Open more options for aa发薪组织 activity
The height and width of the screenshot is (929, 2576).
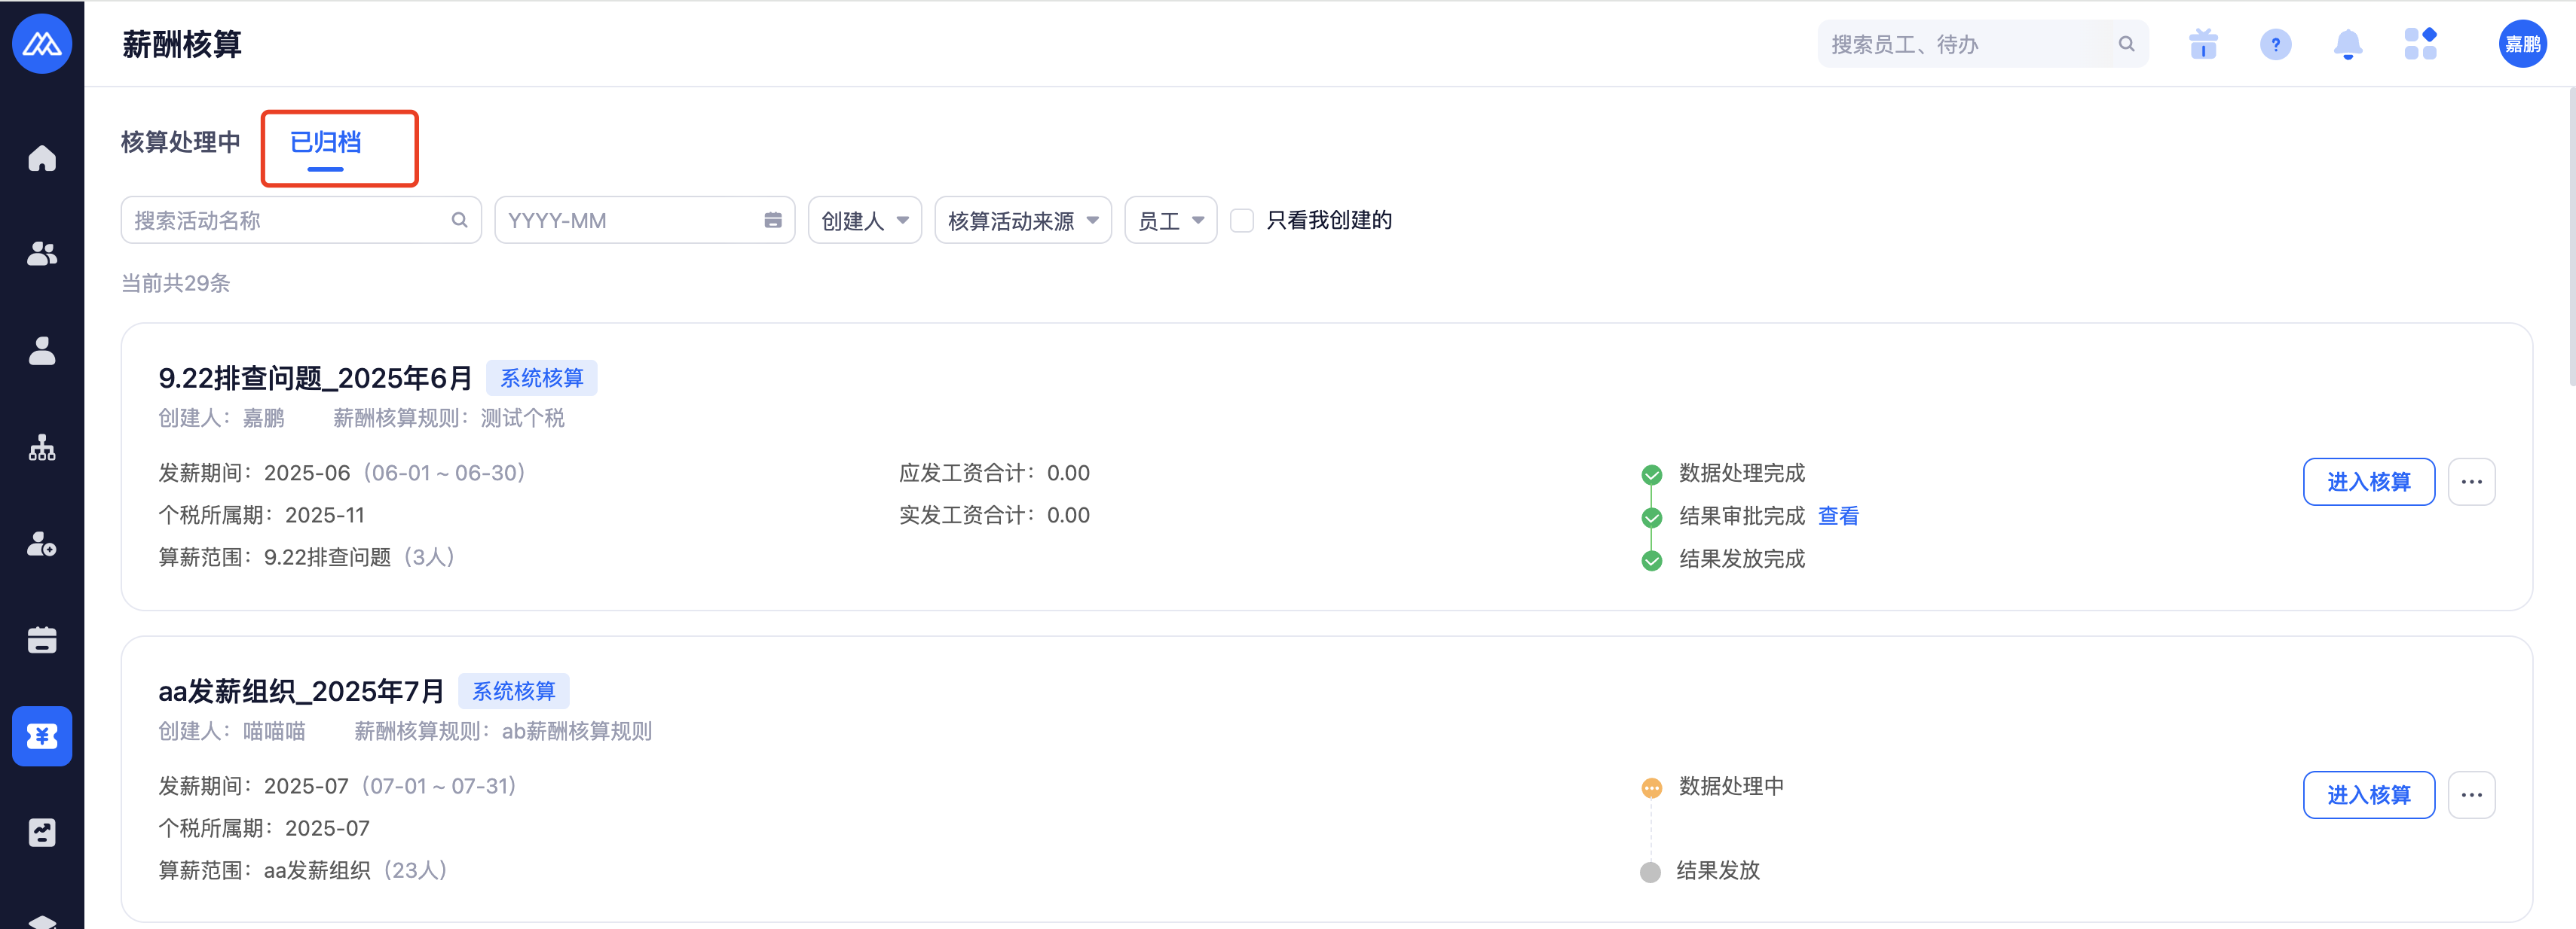[x=2471, y=795]
